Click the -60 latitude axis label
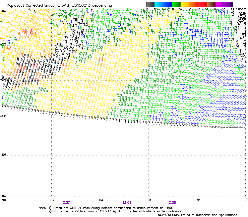 click(x=3, y=196)
